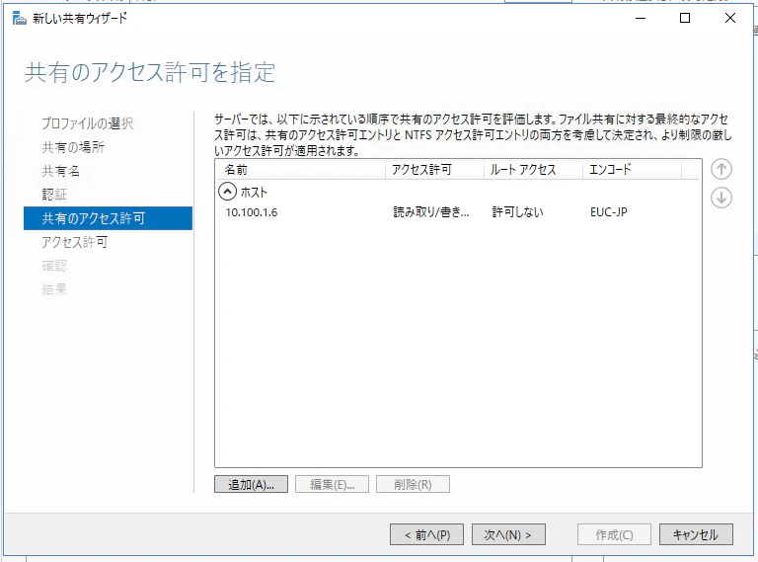Click the 次へ(N) > button

pos(508,534)
